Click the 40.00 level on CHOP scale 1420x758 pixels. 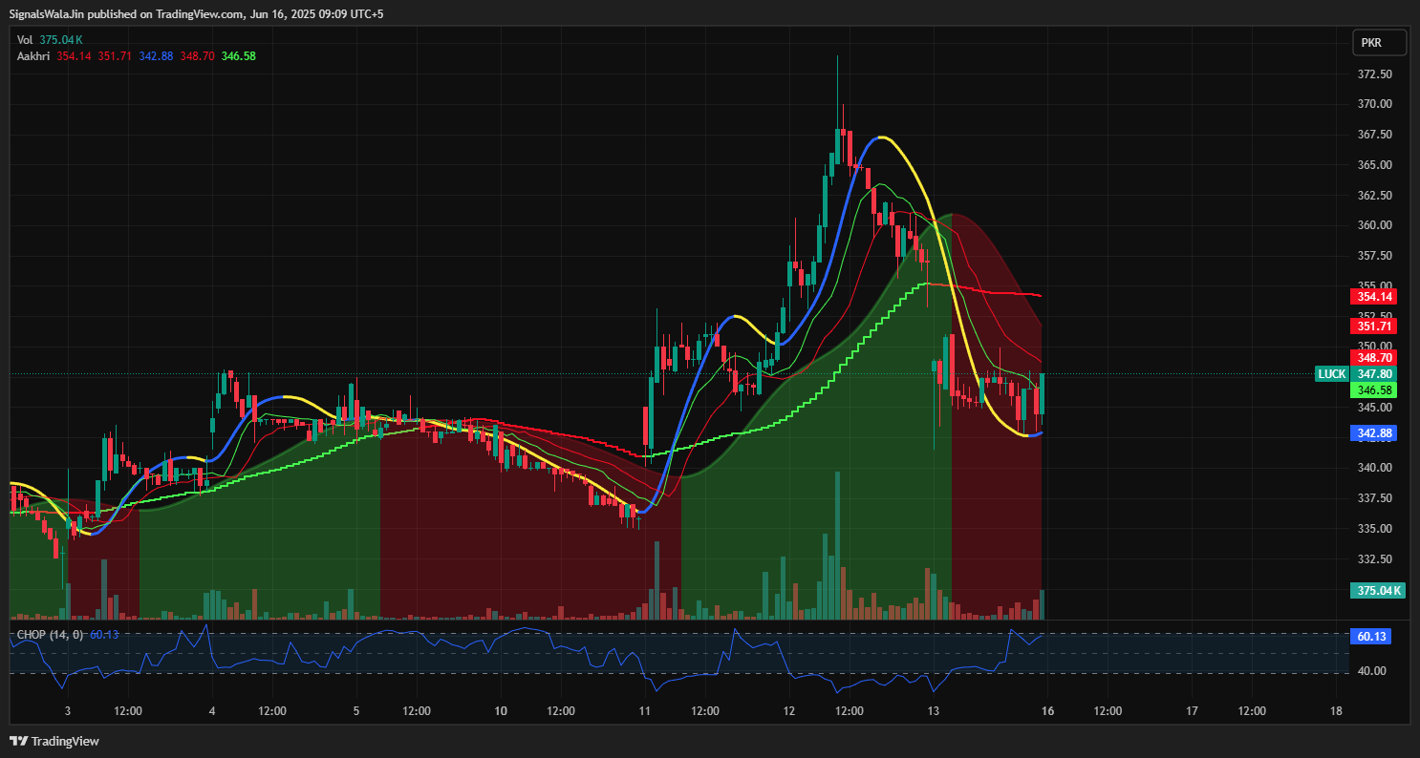[x=1372, y=671]
